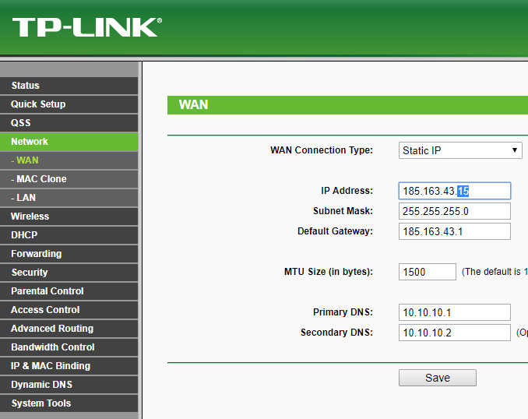The image size is (528, 419).
Task: Select the Secondary DNS field
Action: point(454,333)
